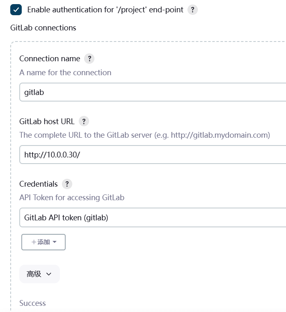Image resolution: width=286 pixels, height=312 pixels.
Task: Click the 添加 add credentials button
Action: 40,242
